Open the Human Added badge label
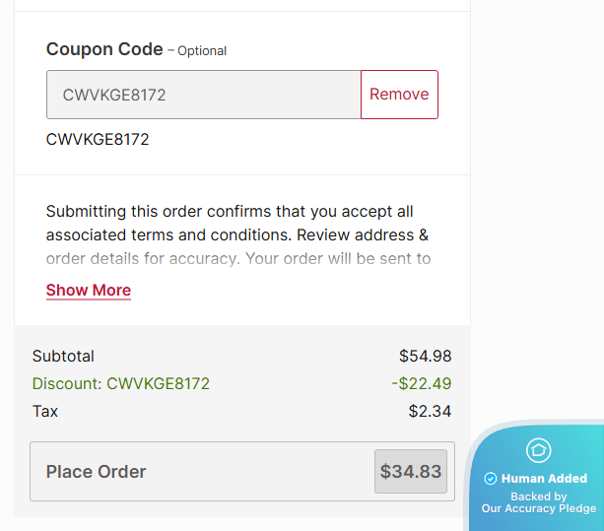This screenshot has height=531, width=604. pos(544,479)
